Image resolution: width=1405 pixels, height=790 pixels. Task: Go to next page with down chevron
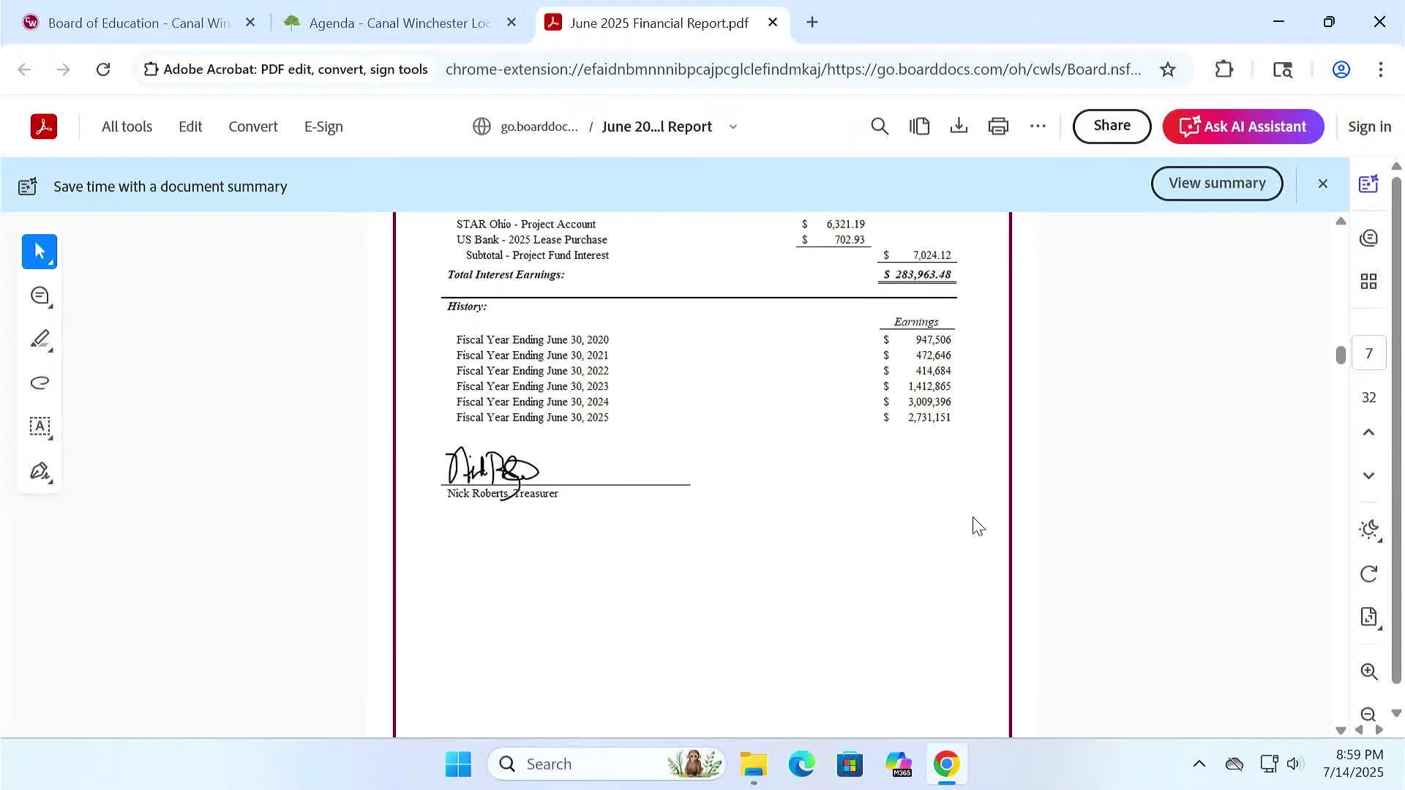tap(1368, 475)
